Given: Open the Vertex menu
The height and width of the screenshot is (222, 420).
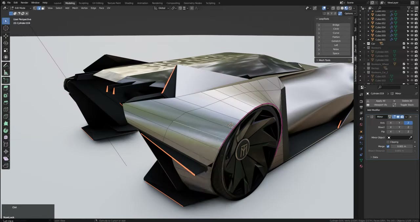Looking at the screenshot, I should click(x=84, y=8).
